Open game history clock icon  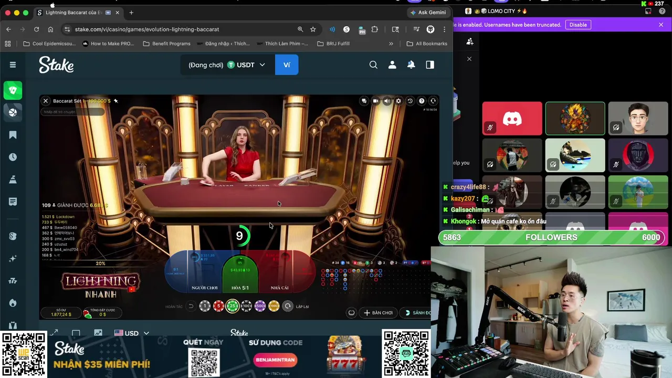pyautogui.click(x=410, y=101)
